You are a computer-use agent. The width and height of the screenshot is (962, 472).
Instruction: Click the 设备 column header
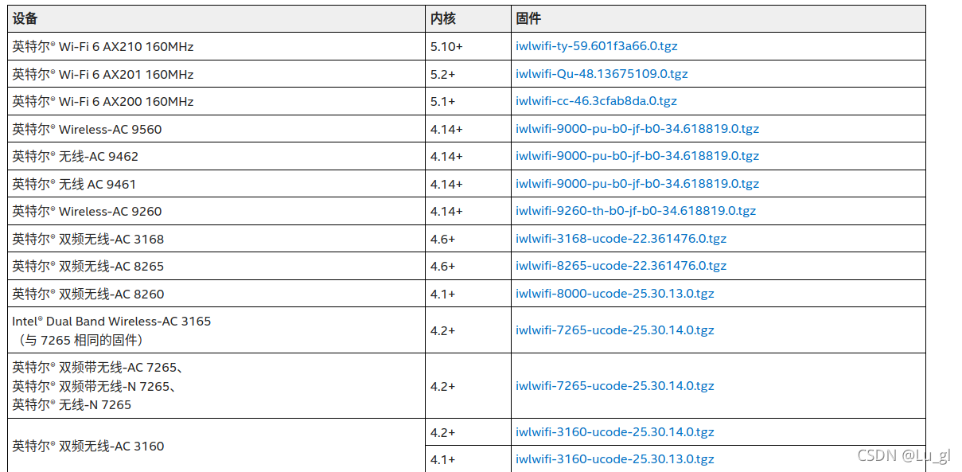coord(216,19)
